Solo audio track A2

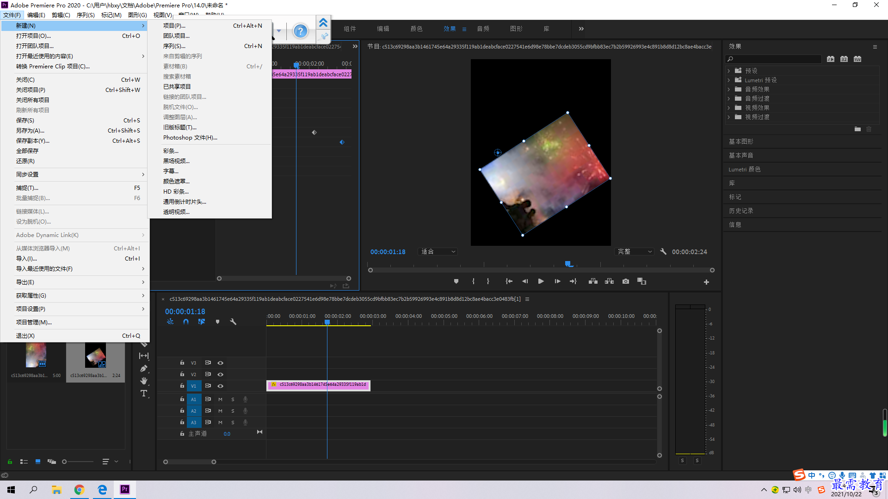click(x=233, y=411)
